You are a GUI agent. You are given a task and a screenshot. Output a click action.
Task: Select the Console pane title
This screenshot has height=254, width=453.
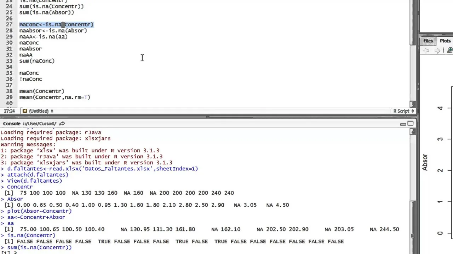(12, 123)
